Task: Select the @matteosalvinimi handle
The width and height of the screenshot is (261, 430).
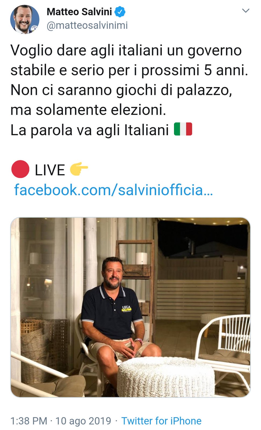Action: [87, 25]
